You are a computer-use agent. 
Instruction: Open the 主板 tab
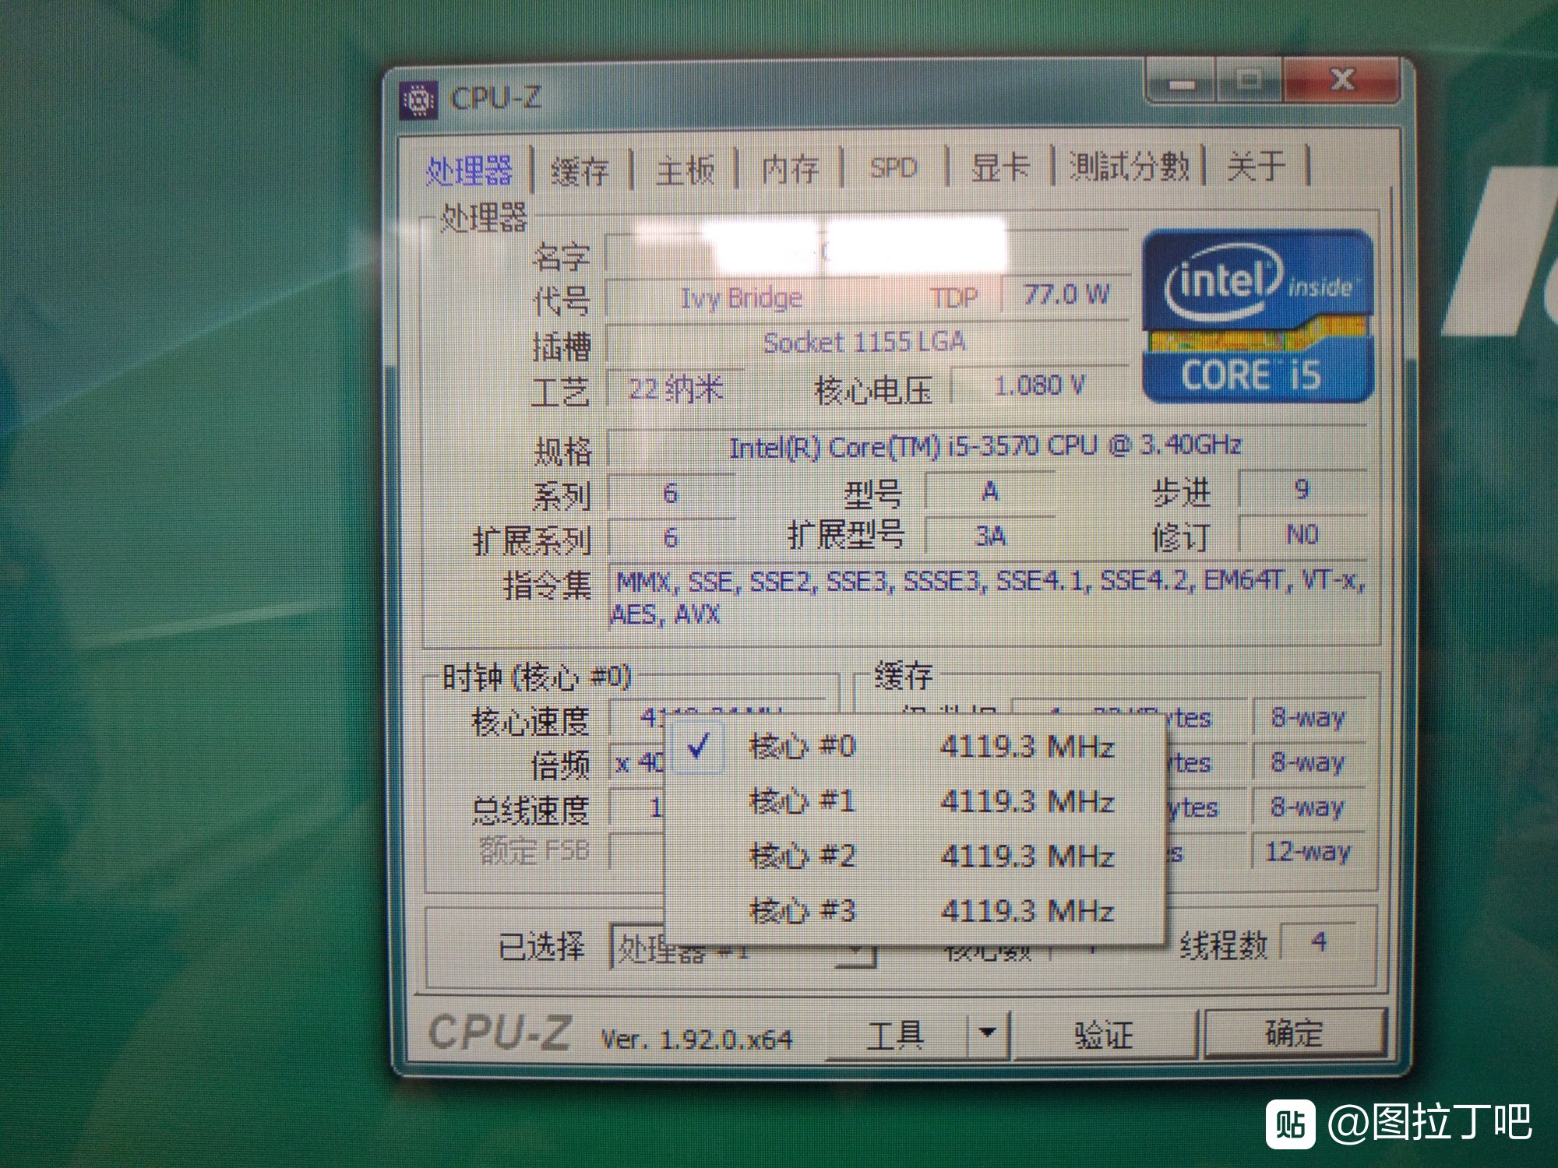685,170
